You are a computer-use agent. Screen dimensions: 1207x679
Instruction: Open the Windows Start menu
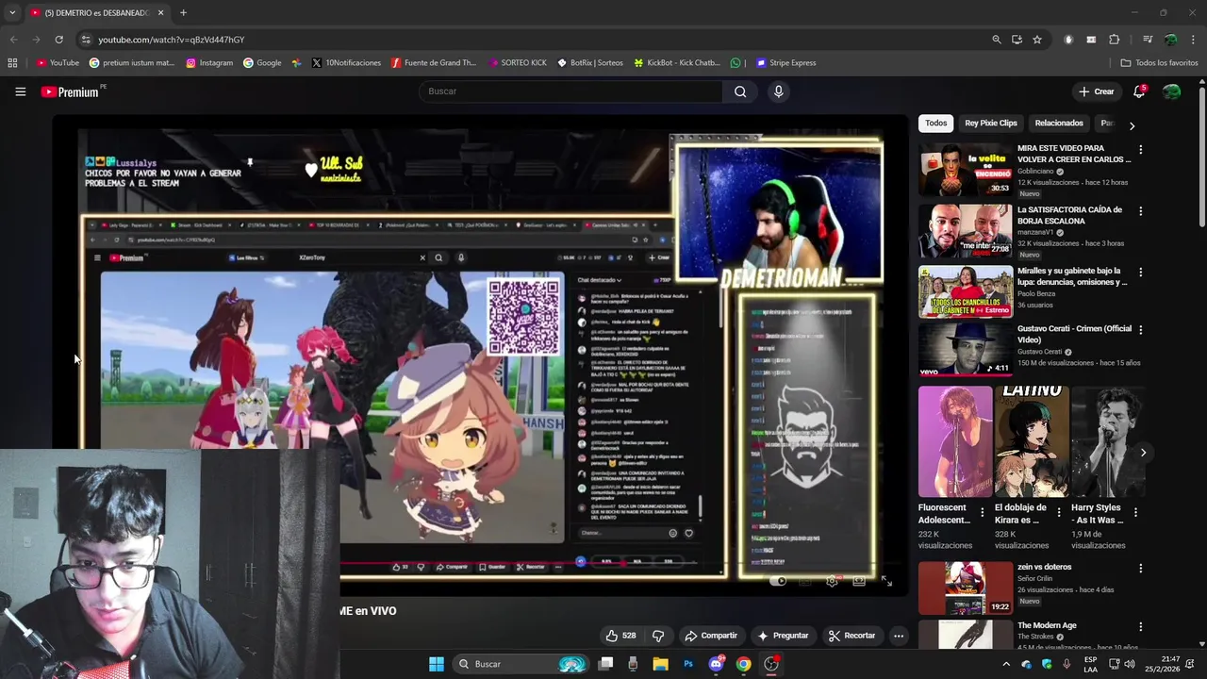coord(437,664)
